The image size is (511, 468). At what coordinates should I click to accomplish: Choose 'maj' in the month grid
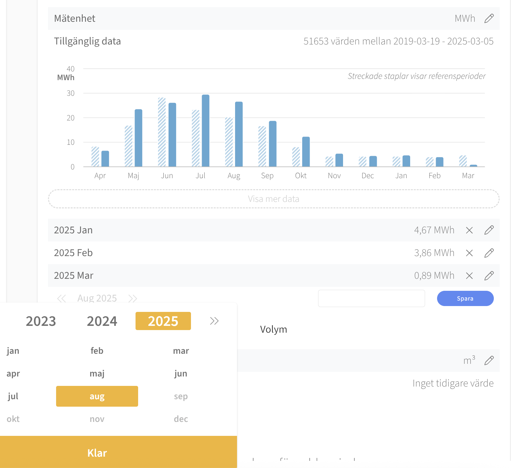click(97, 374)
